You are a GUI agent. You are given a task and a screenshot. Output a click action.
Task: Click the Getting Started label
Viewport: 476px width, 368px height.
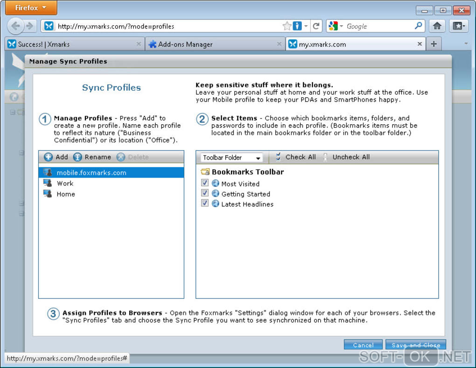pyautogui.click(x=246, y=194)
